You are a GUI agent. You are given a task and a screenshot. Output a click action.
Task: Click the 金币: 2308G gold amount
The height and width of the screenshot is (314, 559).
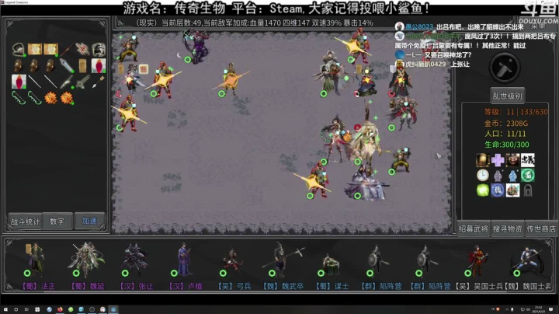pyautogui.click(x=506, y=123)
